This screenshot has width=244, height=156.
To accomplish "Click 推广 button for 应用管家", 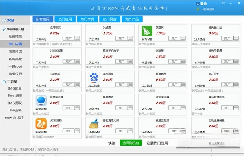I will click(x=69, y=38).
